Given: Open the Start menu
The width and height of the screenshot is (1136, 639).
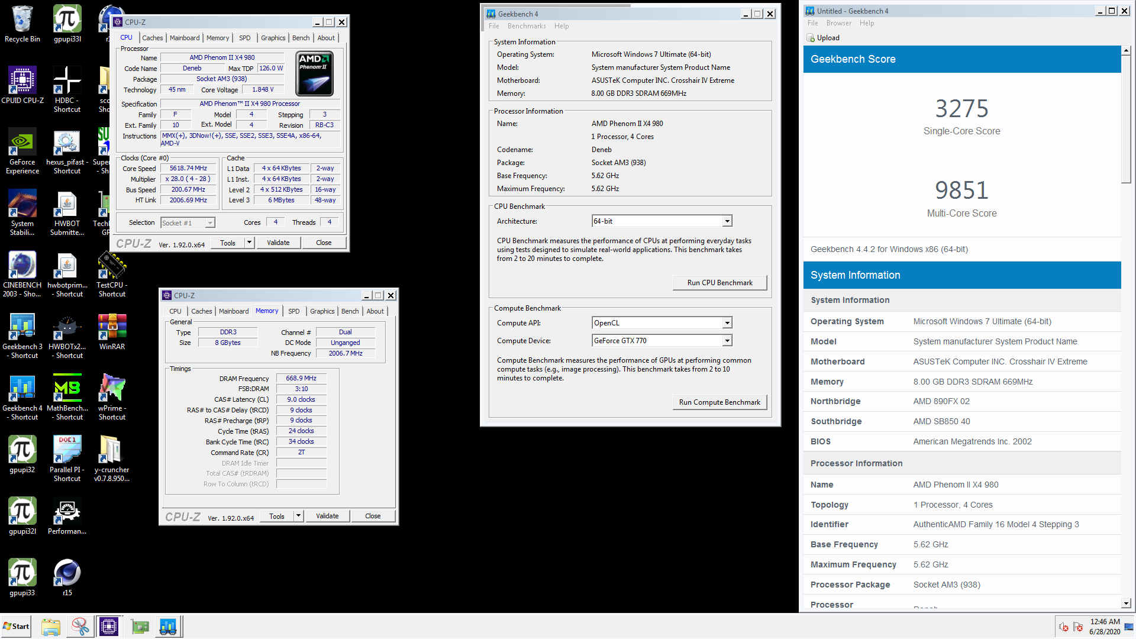Looking at the screenshot, I should pos(16,627).
